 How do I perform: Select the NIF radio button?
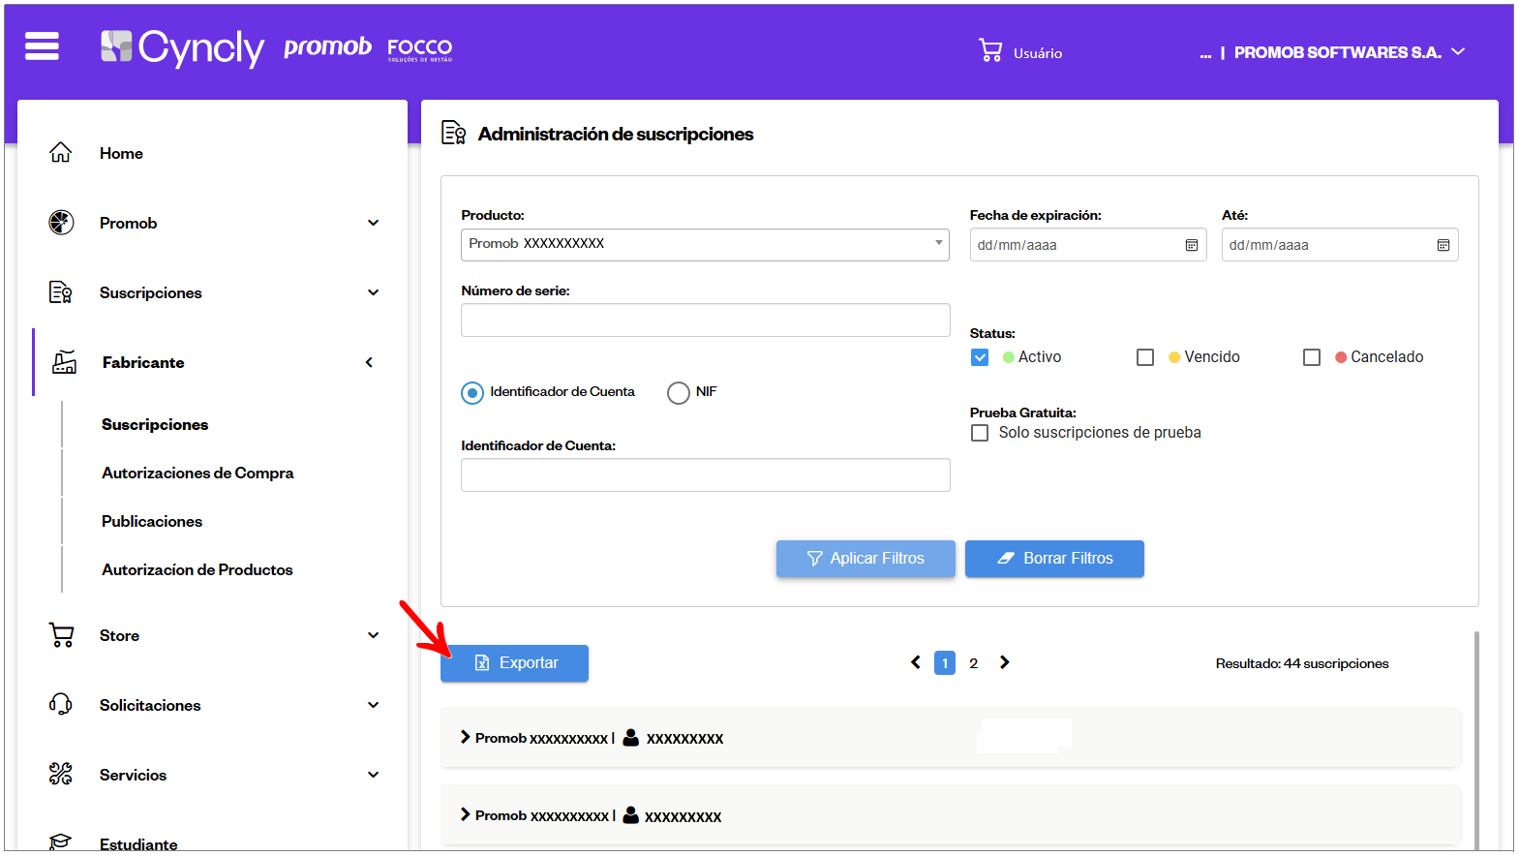click(679, 392)
